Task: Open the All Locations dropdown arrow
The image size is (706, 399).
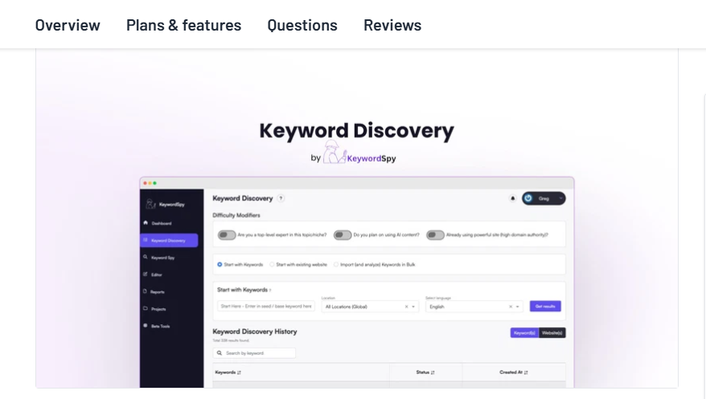Action: pyautogui.click(x=413, y=306)
